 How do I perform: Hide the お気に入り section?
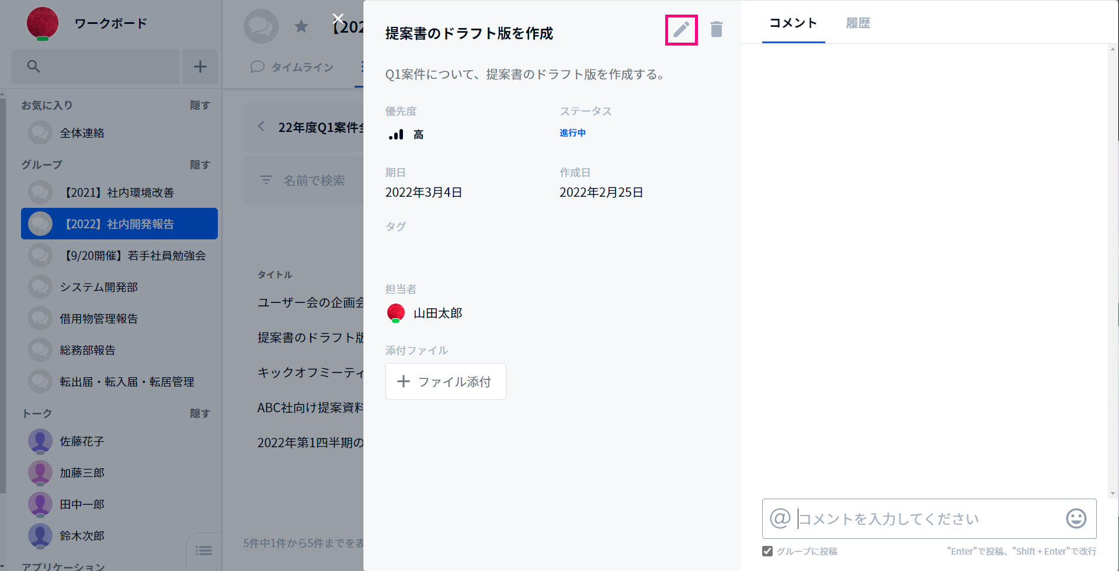(200, 105)
